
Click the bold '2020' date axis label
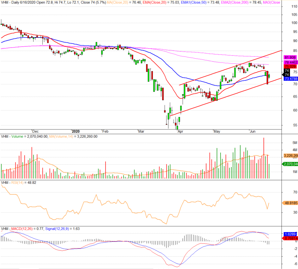(x=76, y=131)
